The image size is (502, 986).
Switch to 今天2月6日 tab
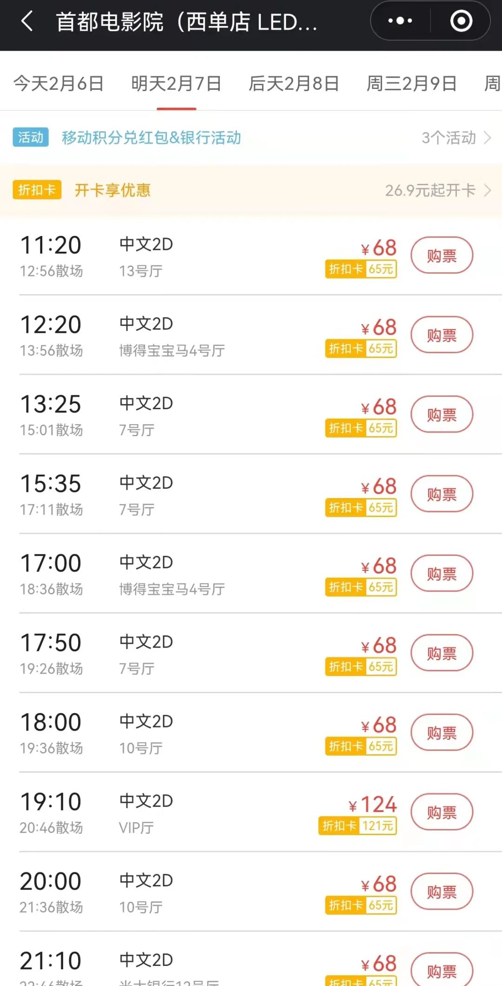coord(59,84)
